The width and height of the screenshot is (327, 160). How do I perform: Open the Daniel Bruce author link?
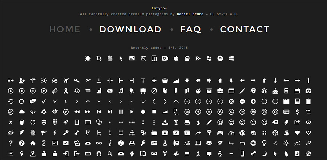tap(190, 14)
